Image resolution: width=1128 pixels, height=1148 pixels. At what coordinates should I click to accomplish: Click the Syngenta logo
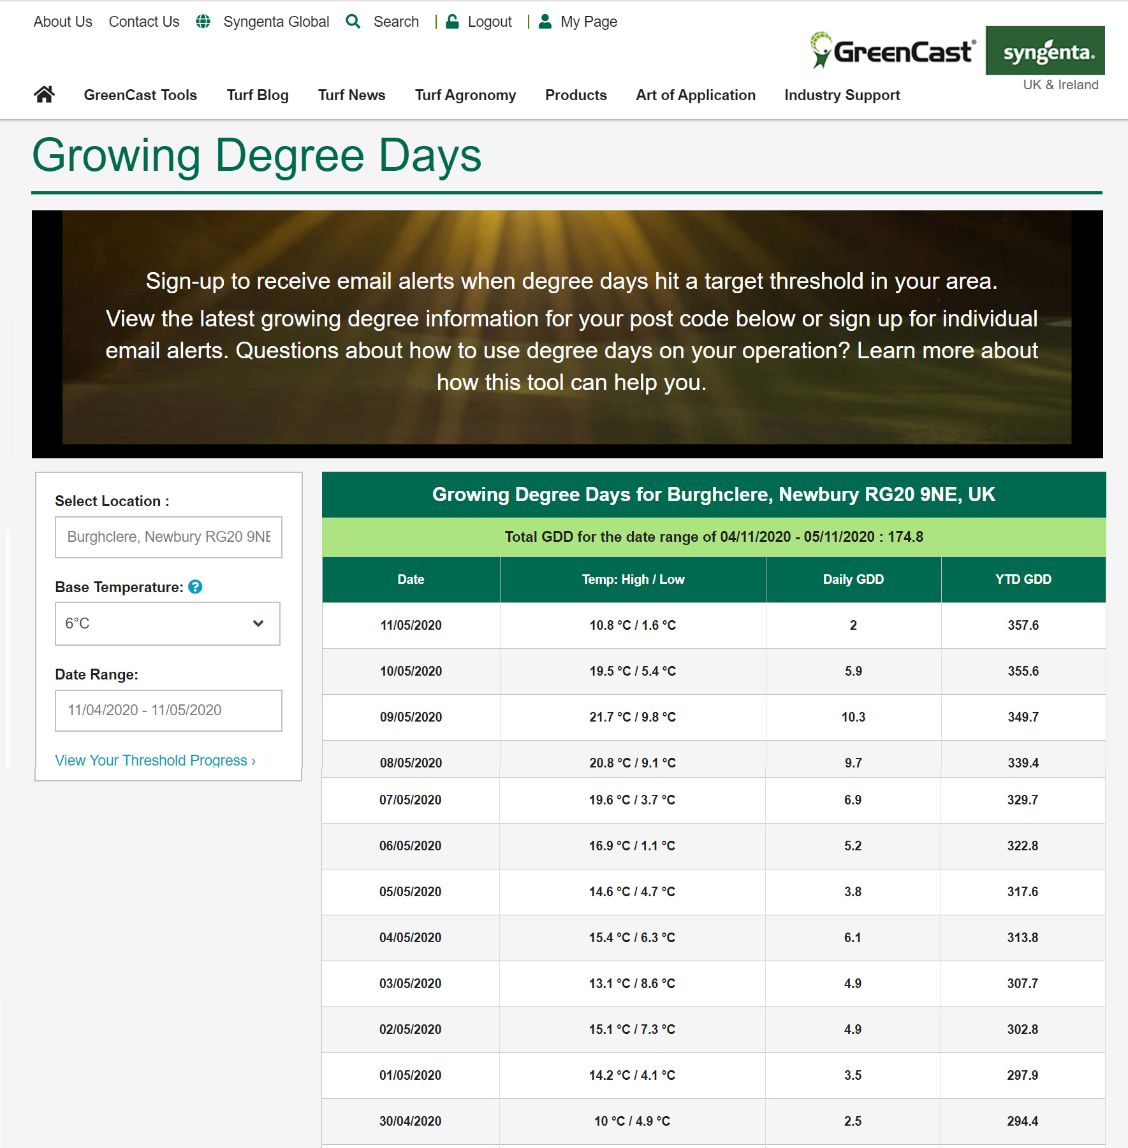(1044, 51)
